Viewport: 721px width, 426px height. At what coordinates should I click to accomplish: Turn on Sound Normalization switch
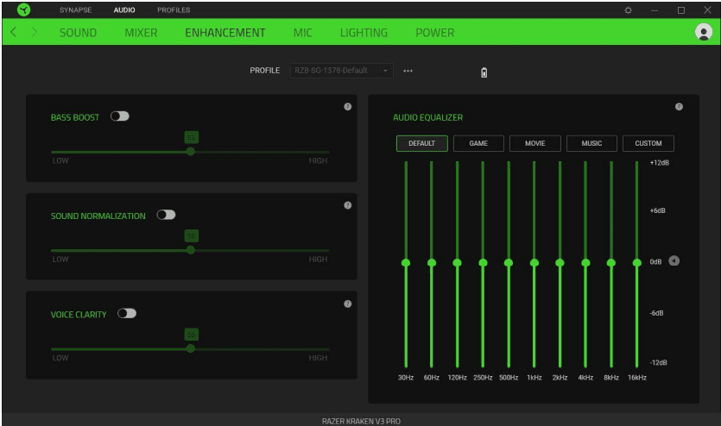(166, 216)
